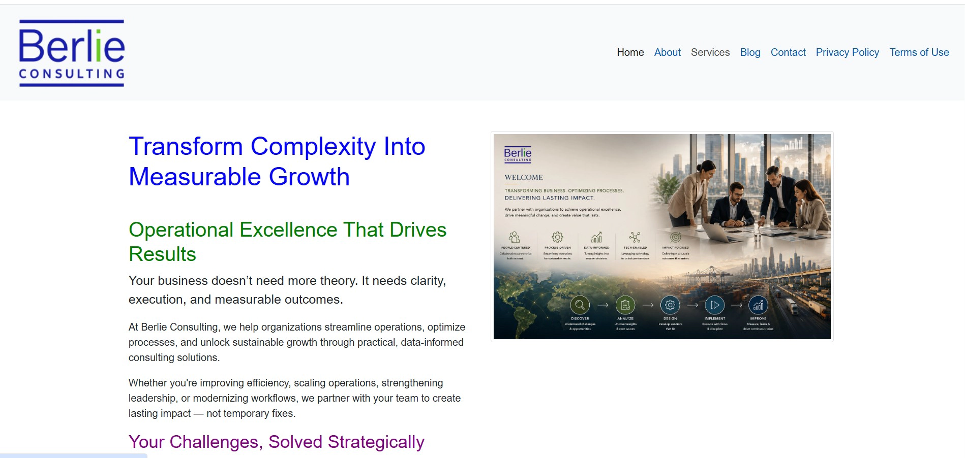This screenshot has width=965, height=458.
Task: Click the Implement play icon in banner
Action: click(715, 305)
